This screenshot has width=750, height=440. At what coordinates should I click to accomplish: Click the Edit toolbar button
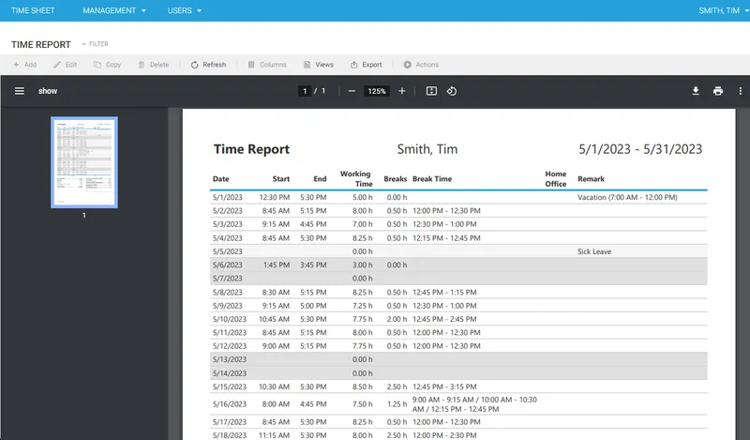(65, 65)
